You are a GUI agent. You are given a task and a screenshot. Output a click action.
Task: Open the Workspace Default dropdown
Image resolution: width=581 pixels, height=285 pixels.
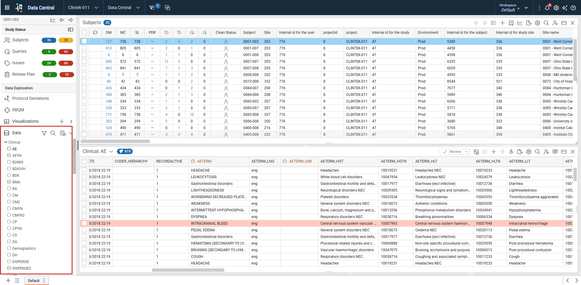(514, 8)
